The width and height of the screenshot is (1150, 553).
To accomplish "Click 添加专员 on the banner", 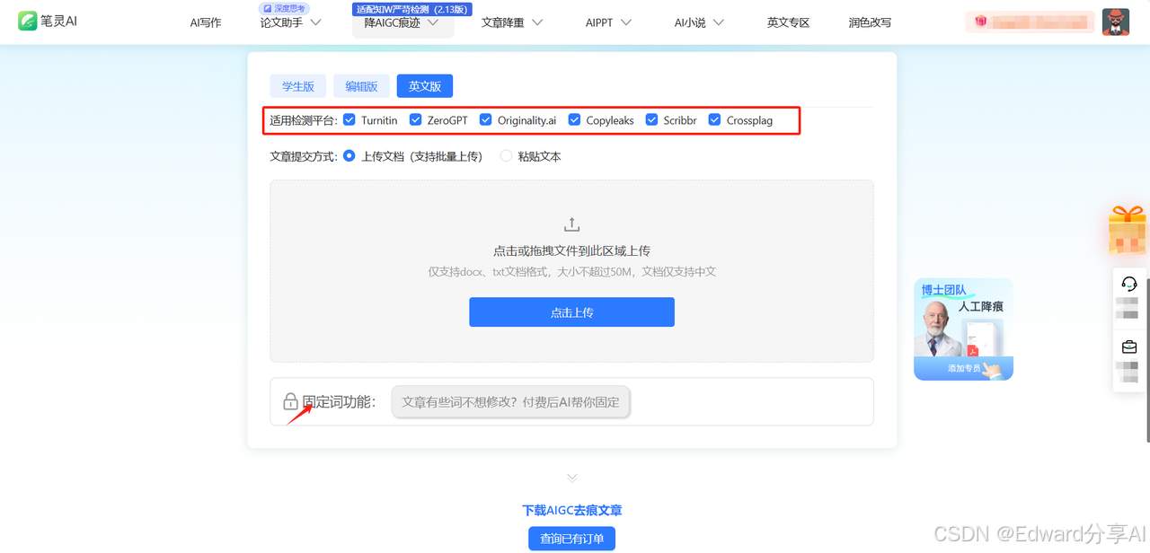I will pyautogui.click(x=964, y=368).
